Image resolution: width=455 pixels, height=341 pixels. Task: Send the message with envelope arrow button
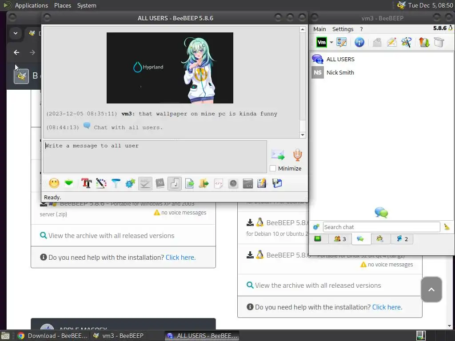tap(278, 155)
